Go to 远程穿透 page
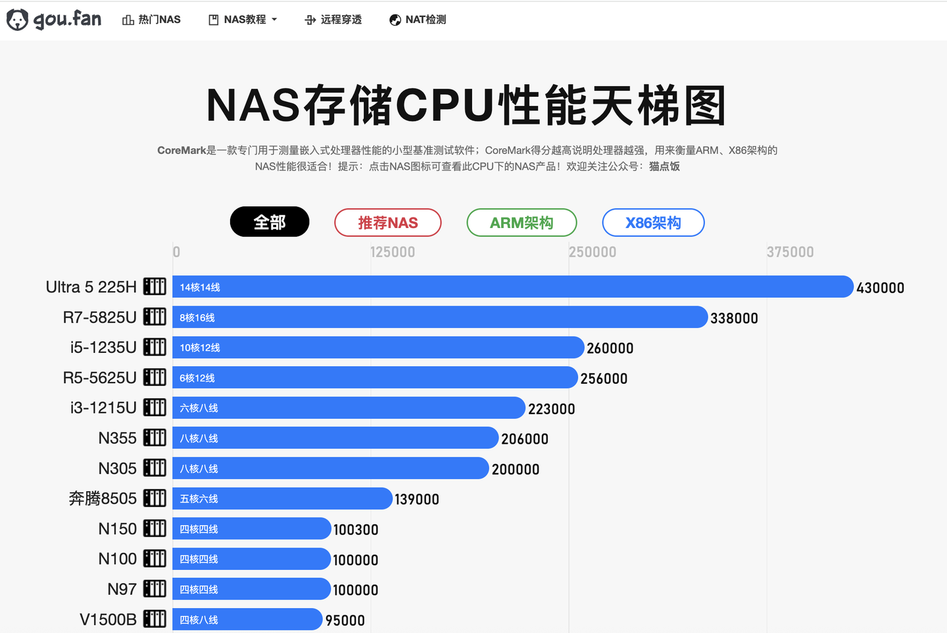Screen dimensions: 947x633 (x=333, y=20)
